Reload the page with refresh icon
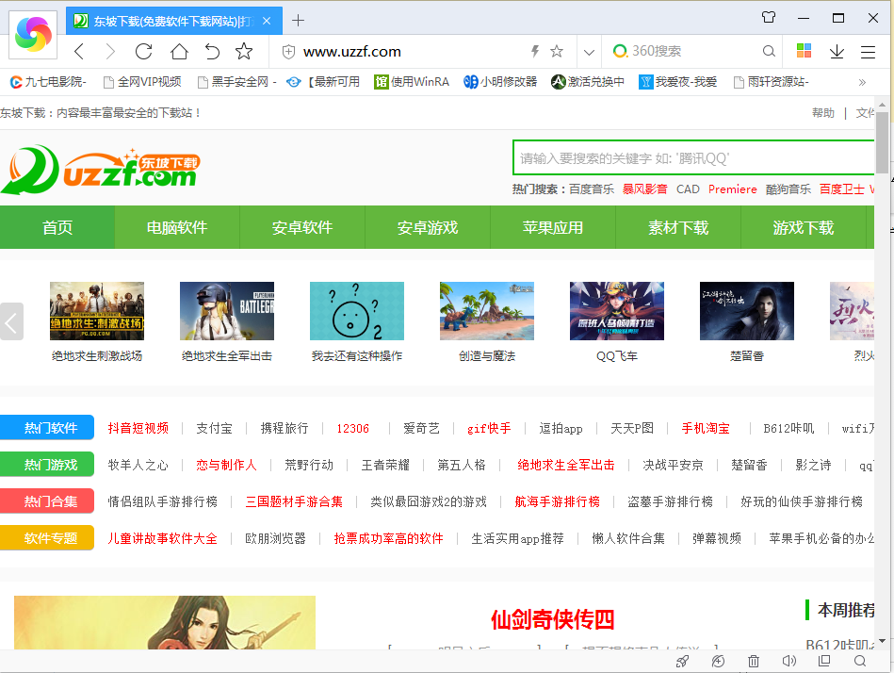The image size is (894, 673). tap(144, 51)
